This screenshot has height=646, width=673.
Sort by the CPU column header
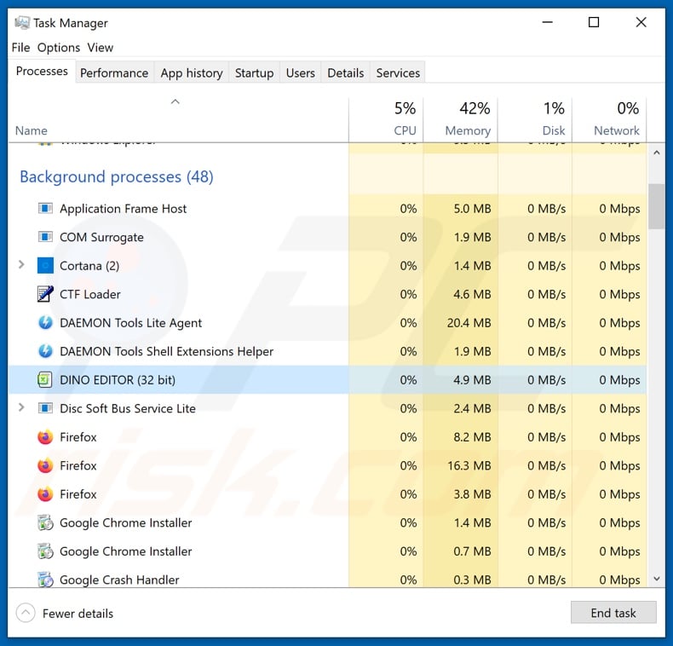coord(386,120)
